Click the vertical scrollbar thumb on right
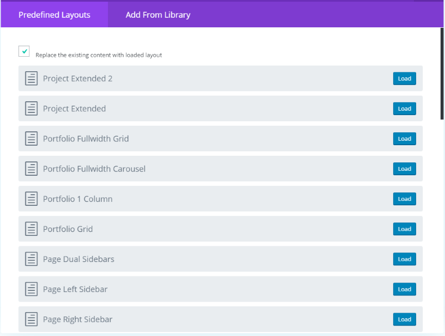The width and height of the screenshot is (445, 336). pyautogui.click(x=442, y=74)
